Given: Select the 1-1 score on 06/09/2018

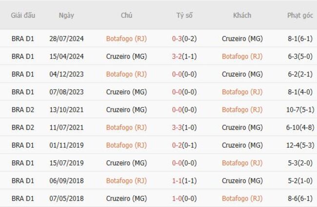Looking at the screenshot, I should coord(177,181).
